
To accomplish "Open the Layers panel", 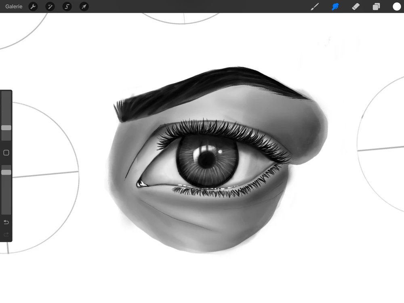I will point(376,7).
